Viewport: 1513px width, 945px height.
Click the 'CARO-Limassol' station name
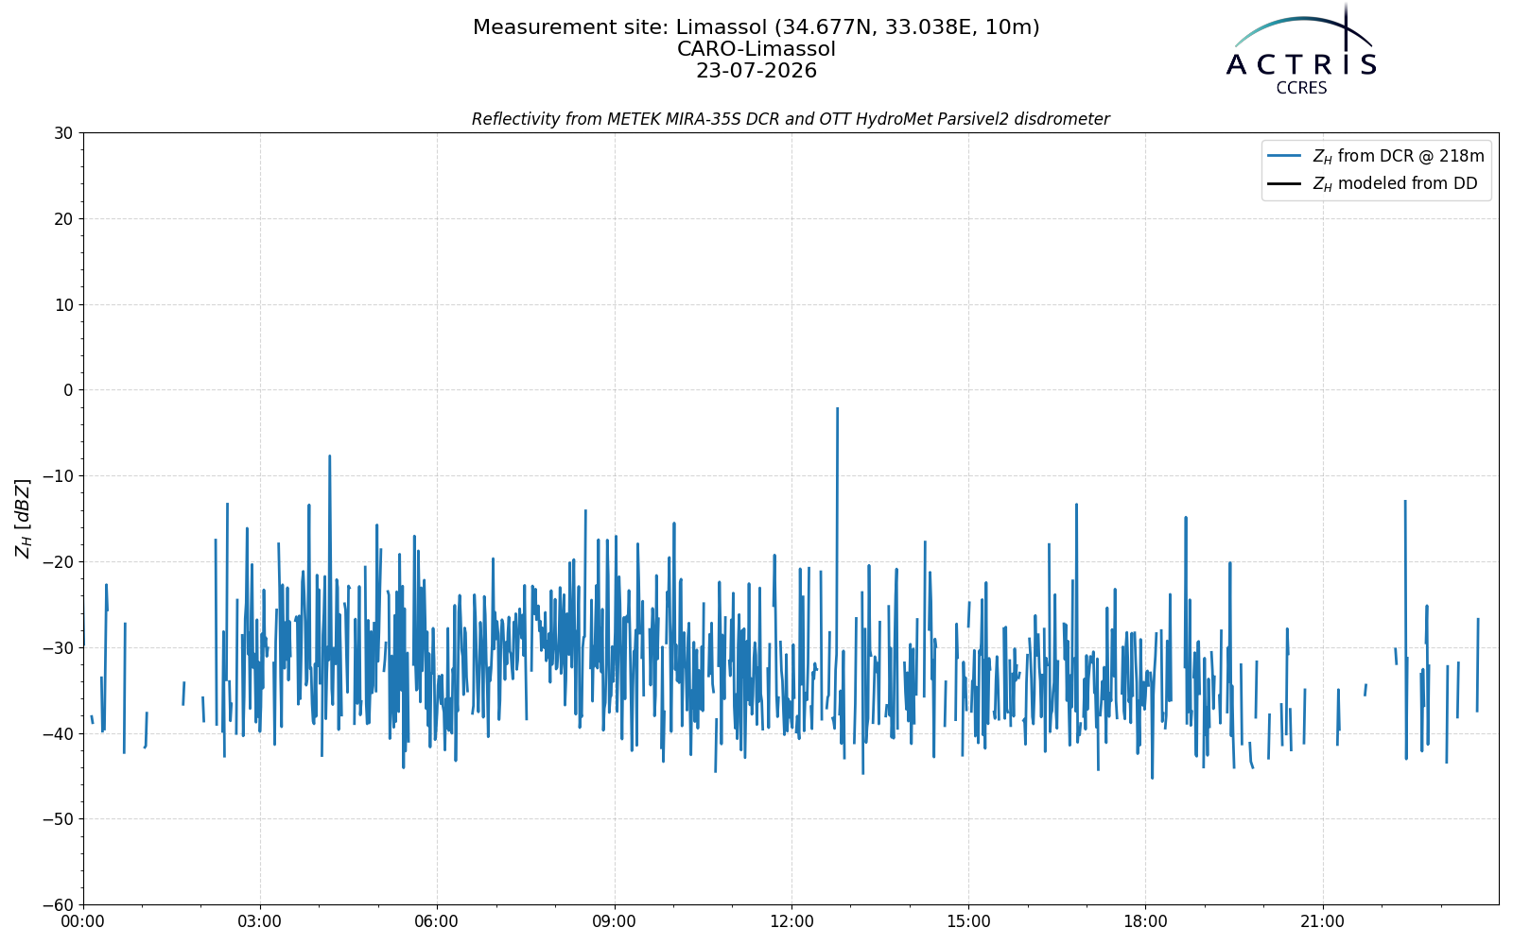click(x=756, y=49)
